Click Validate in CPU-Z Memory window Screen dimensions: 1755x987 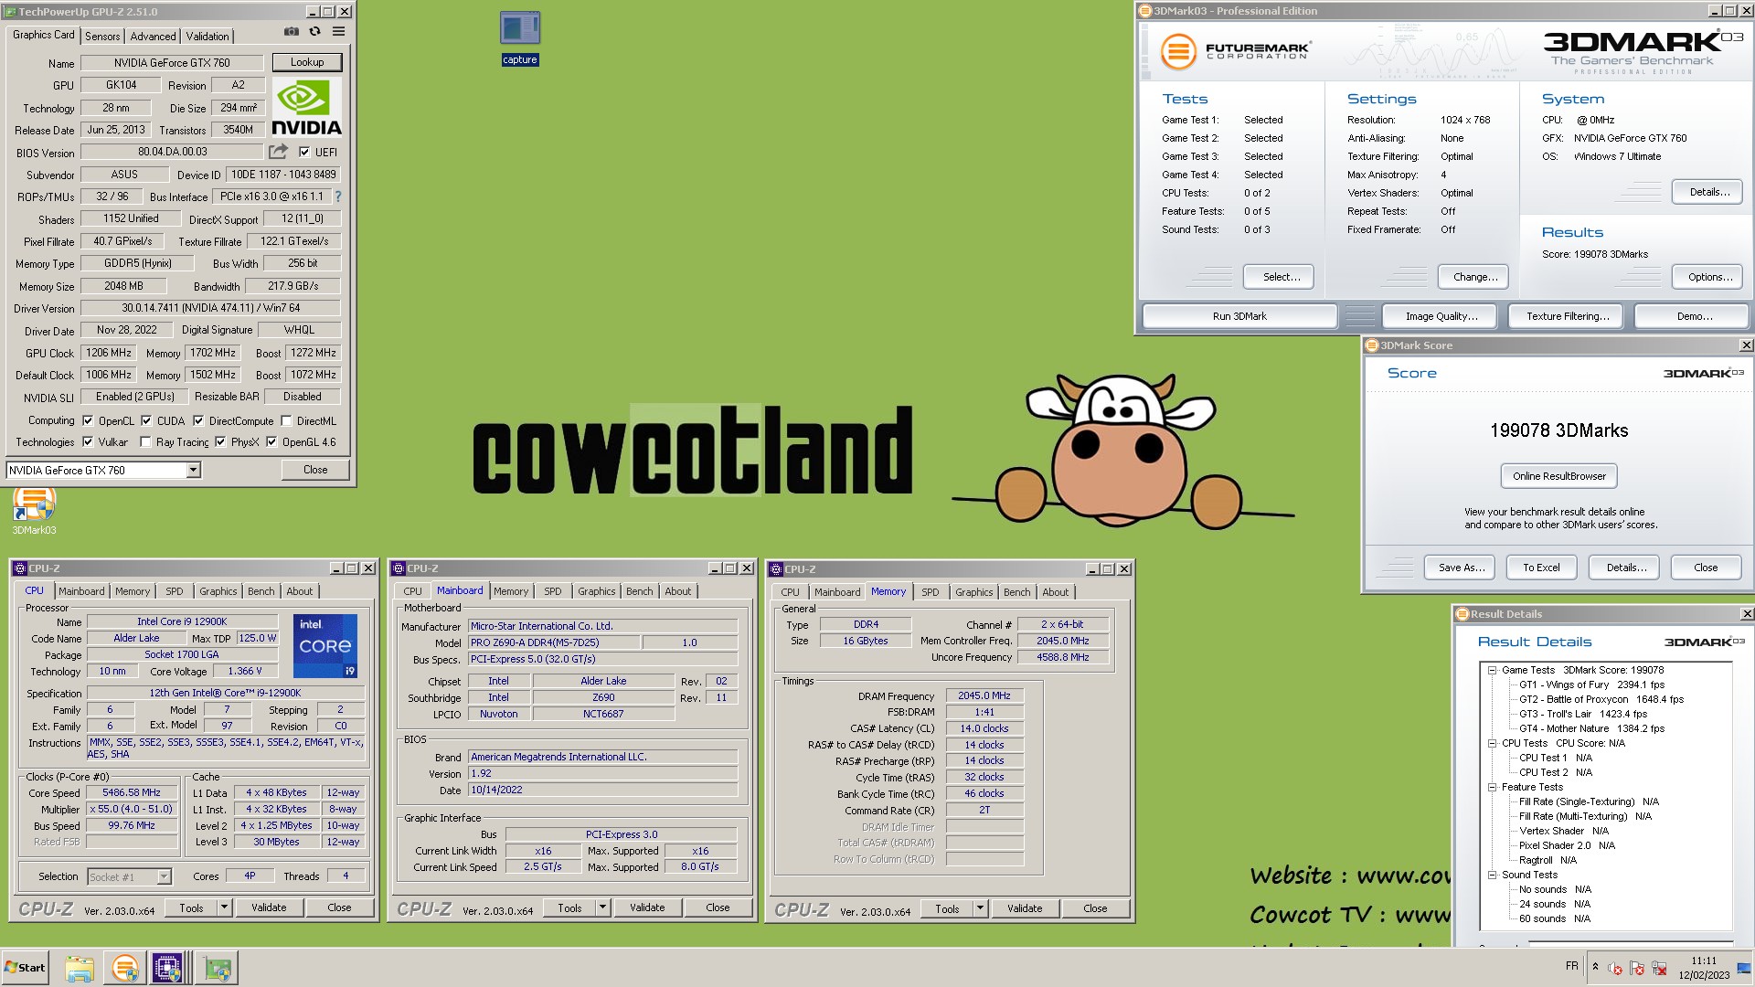[x=1025, y=908]
